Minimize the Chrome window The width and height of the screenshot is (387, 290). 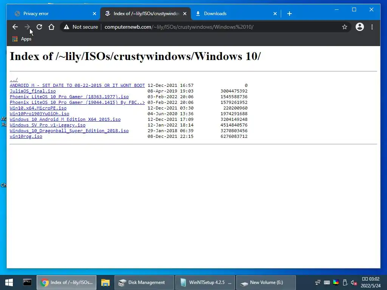click(337, 9)
